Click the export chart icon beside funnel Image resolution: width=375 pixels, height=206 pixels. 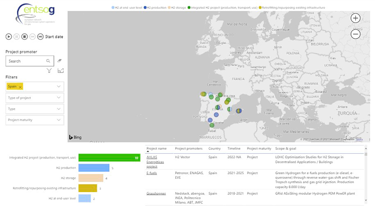60,71
